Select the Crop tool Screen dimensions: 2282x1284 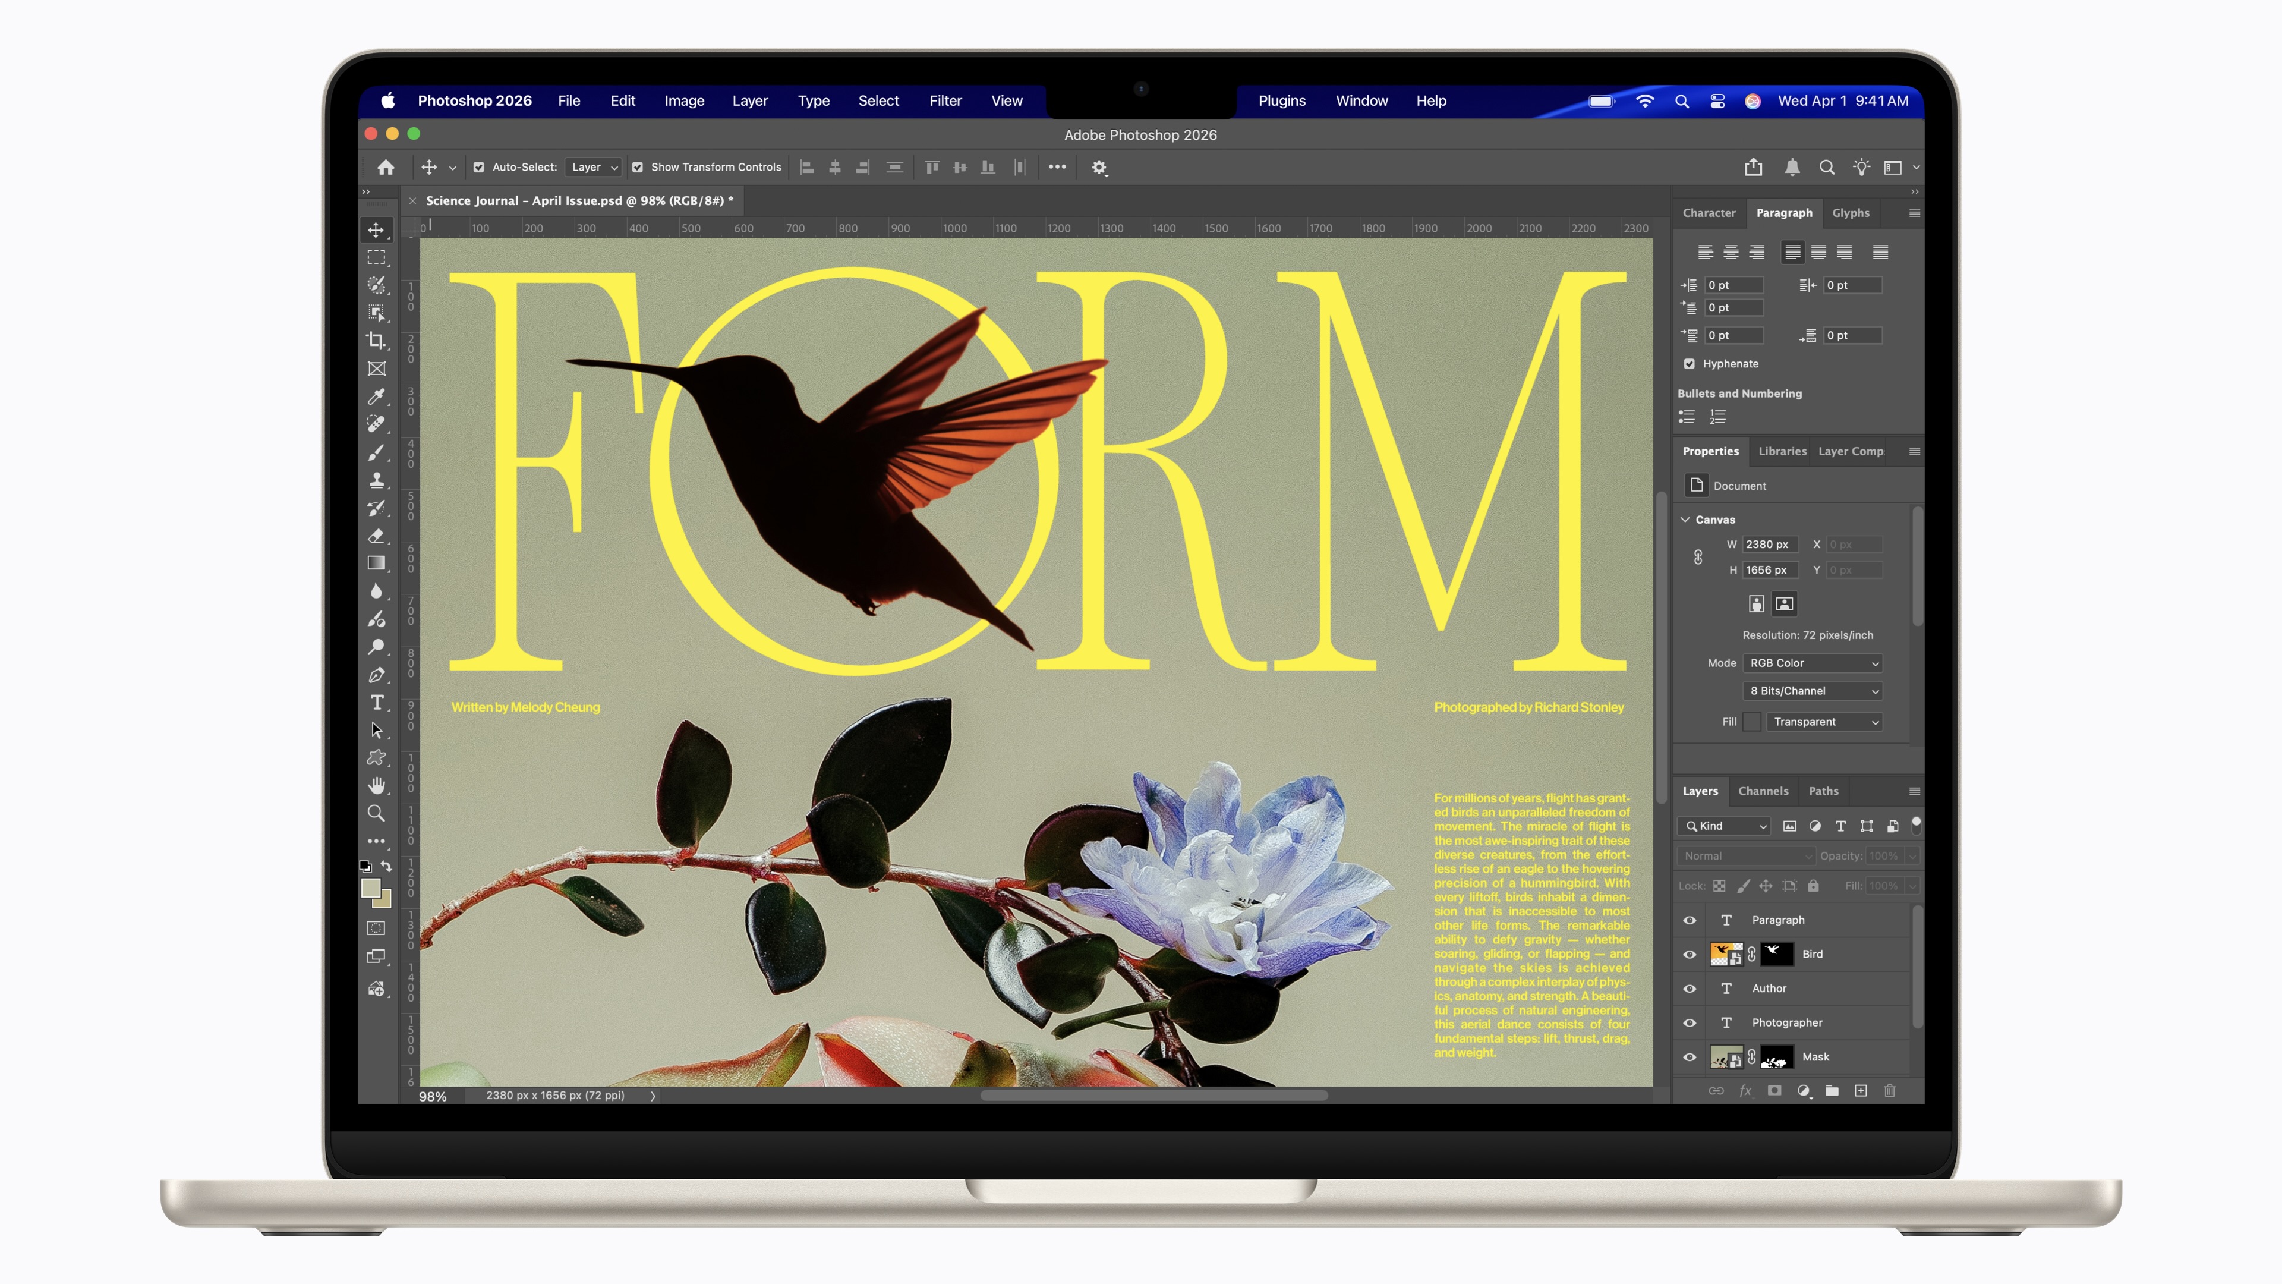tap(376, 340)
